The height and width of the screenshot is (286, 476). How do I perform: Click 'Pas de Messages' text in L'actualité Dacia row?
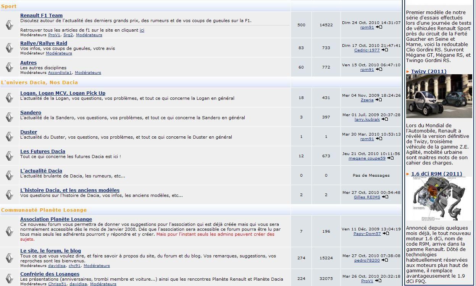[x=371, y=176]
